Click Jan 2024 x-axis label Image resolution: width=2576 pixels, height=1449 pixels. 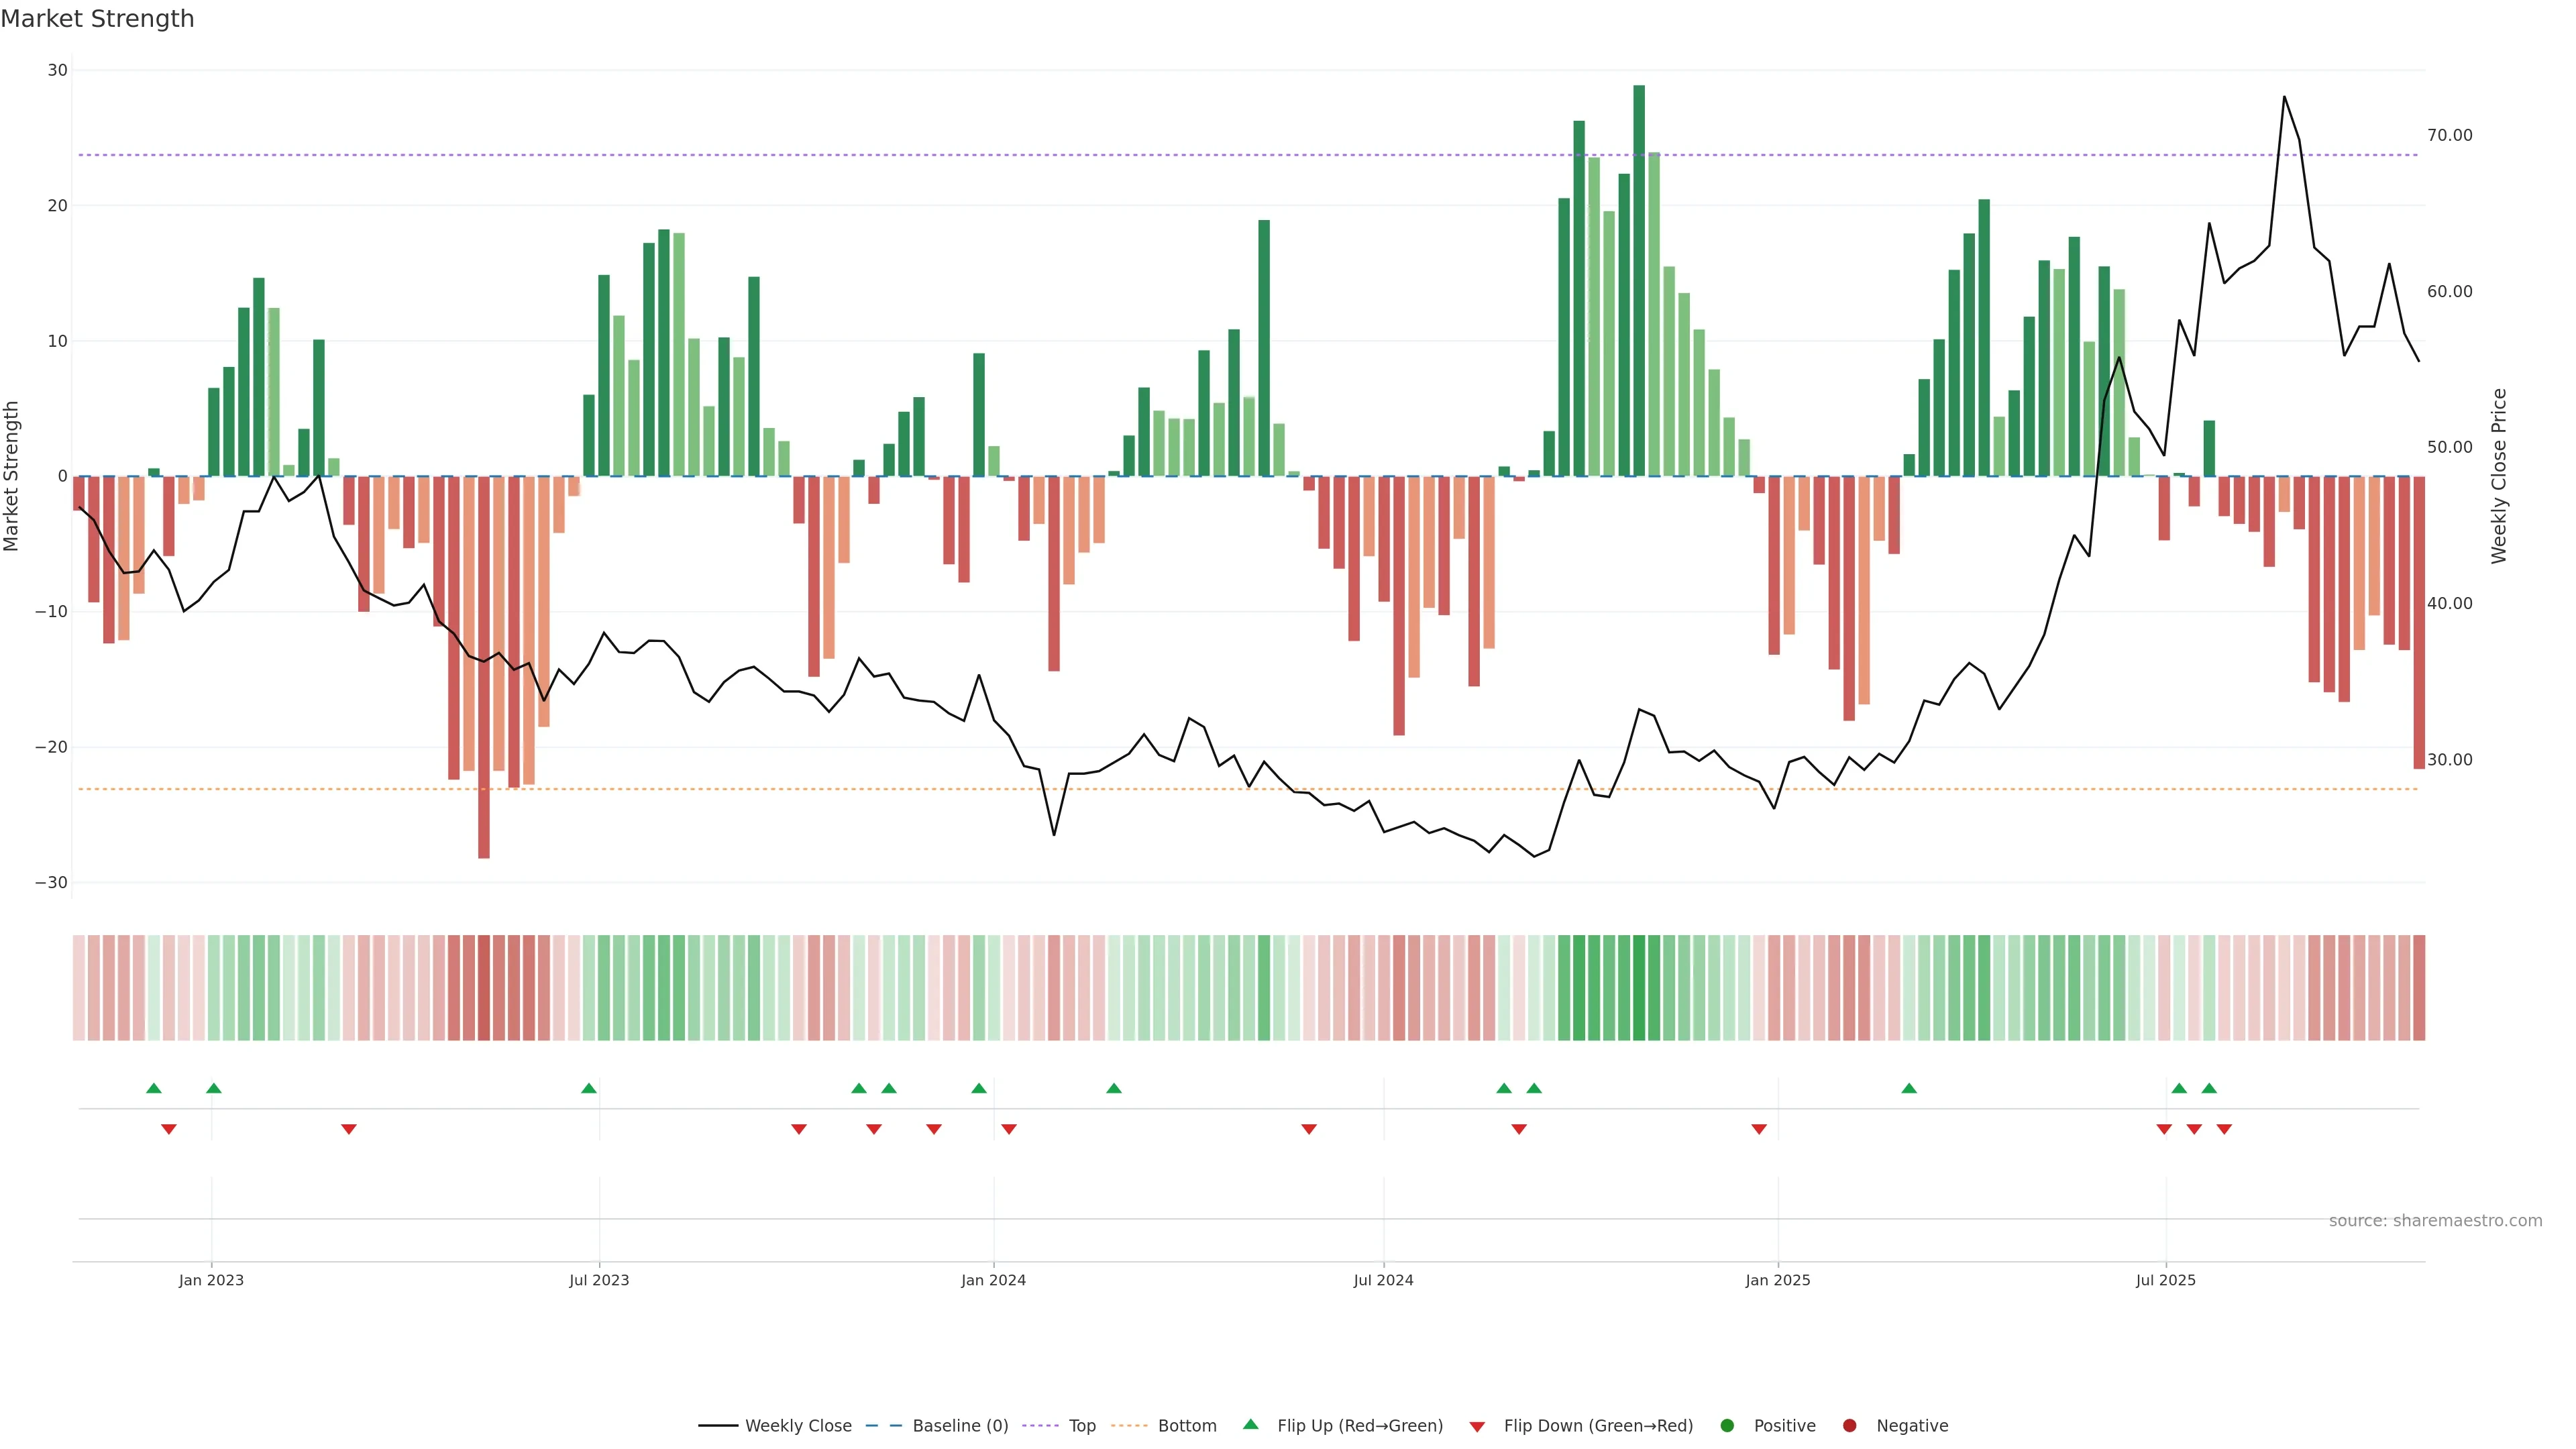[993, 1280]
